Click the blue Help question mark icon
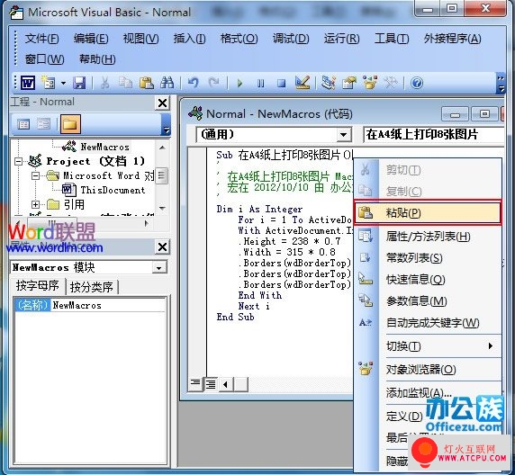This screenshot has width=515, height=475. click(x=417, y=83)
